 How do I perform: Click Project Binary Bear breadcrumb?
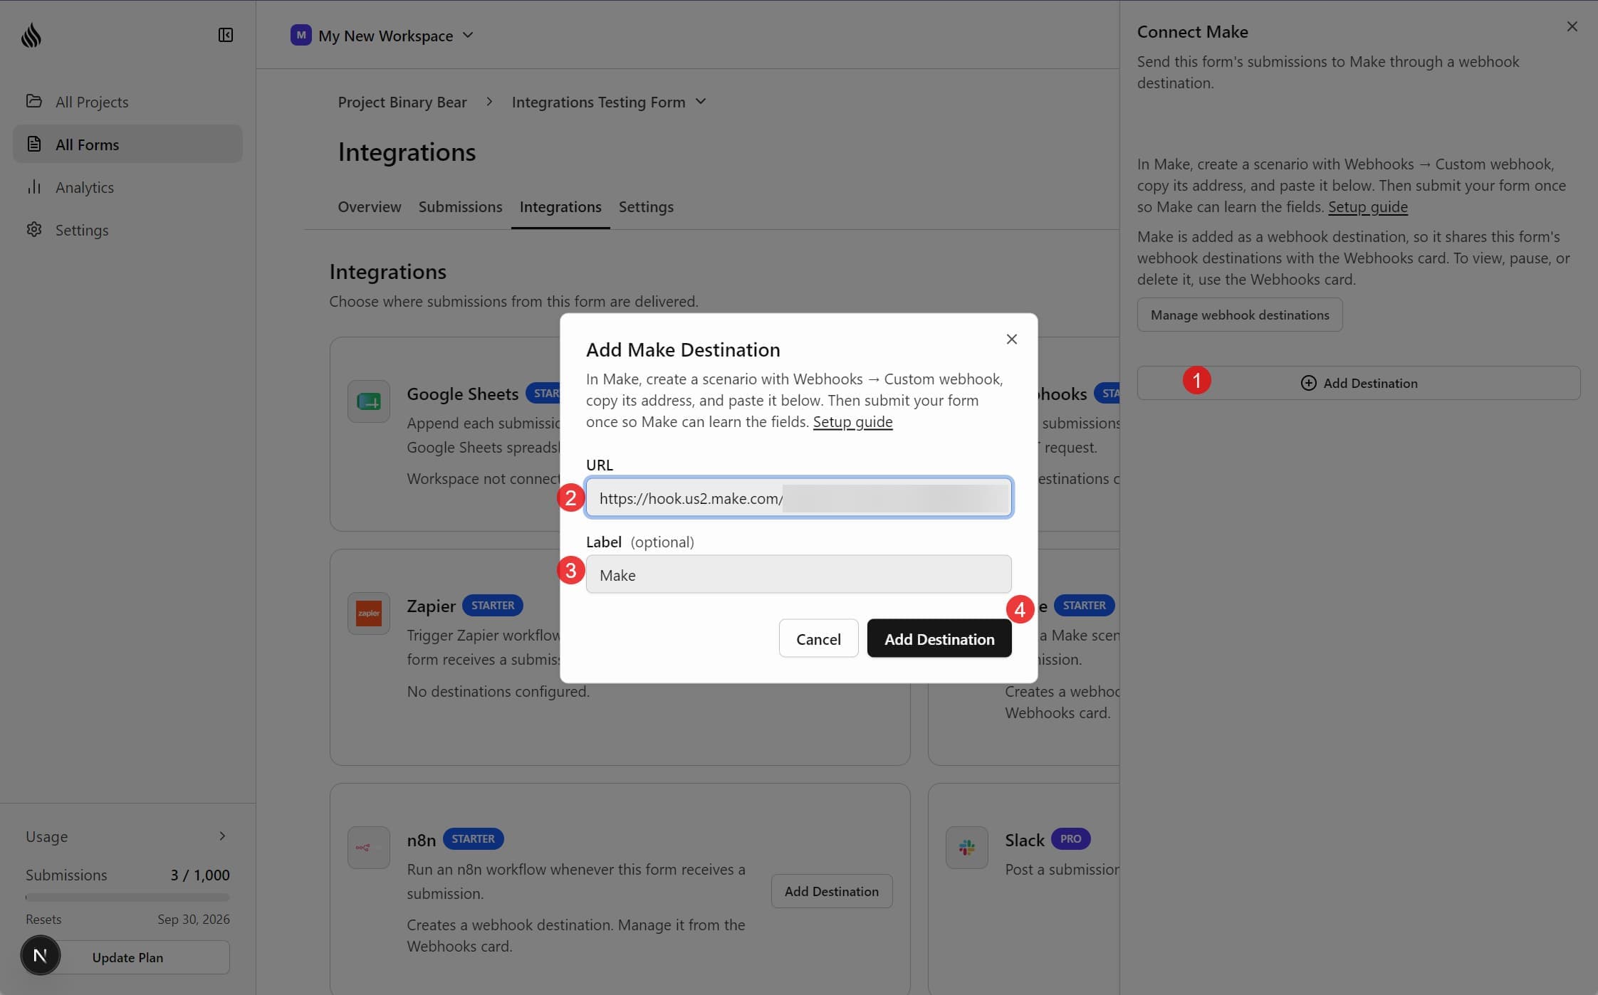tap(402, 102)
